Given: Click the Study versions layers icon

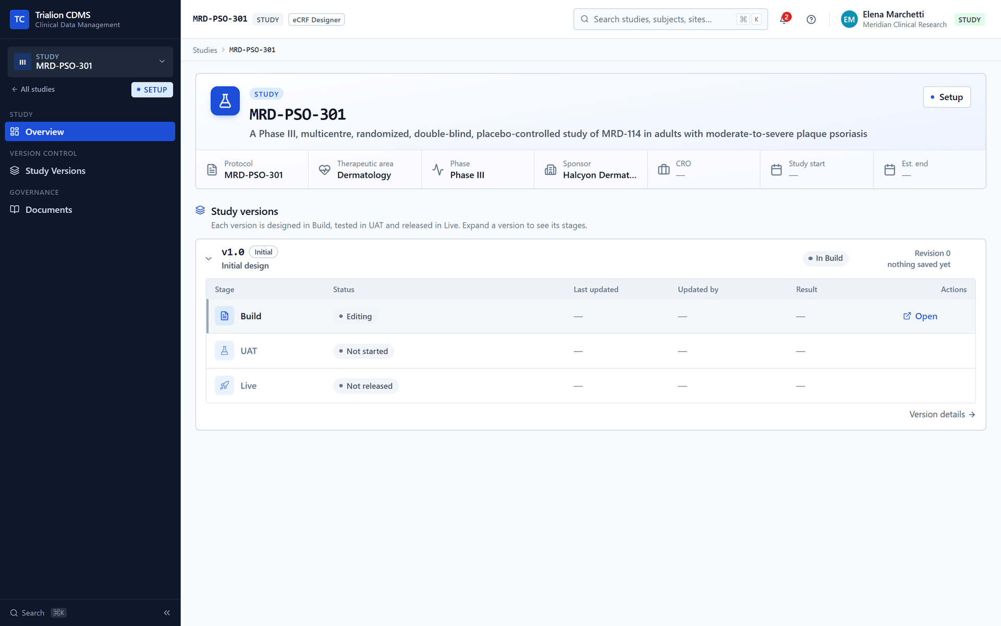Looking at the screenshot, I should pos(200,210).
